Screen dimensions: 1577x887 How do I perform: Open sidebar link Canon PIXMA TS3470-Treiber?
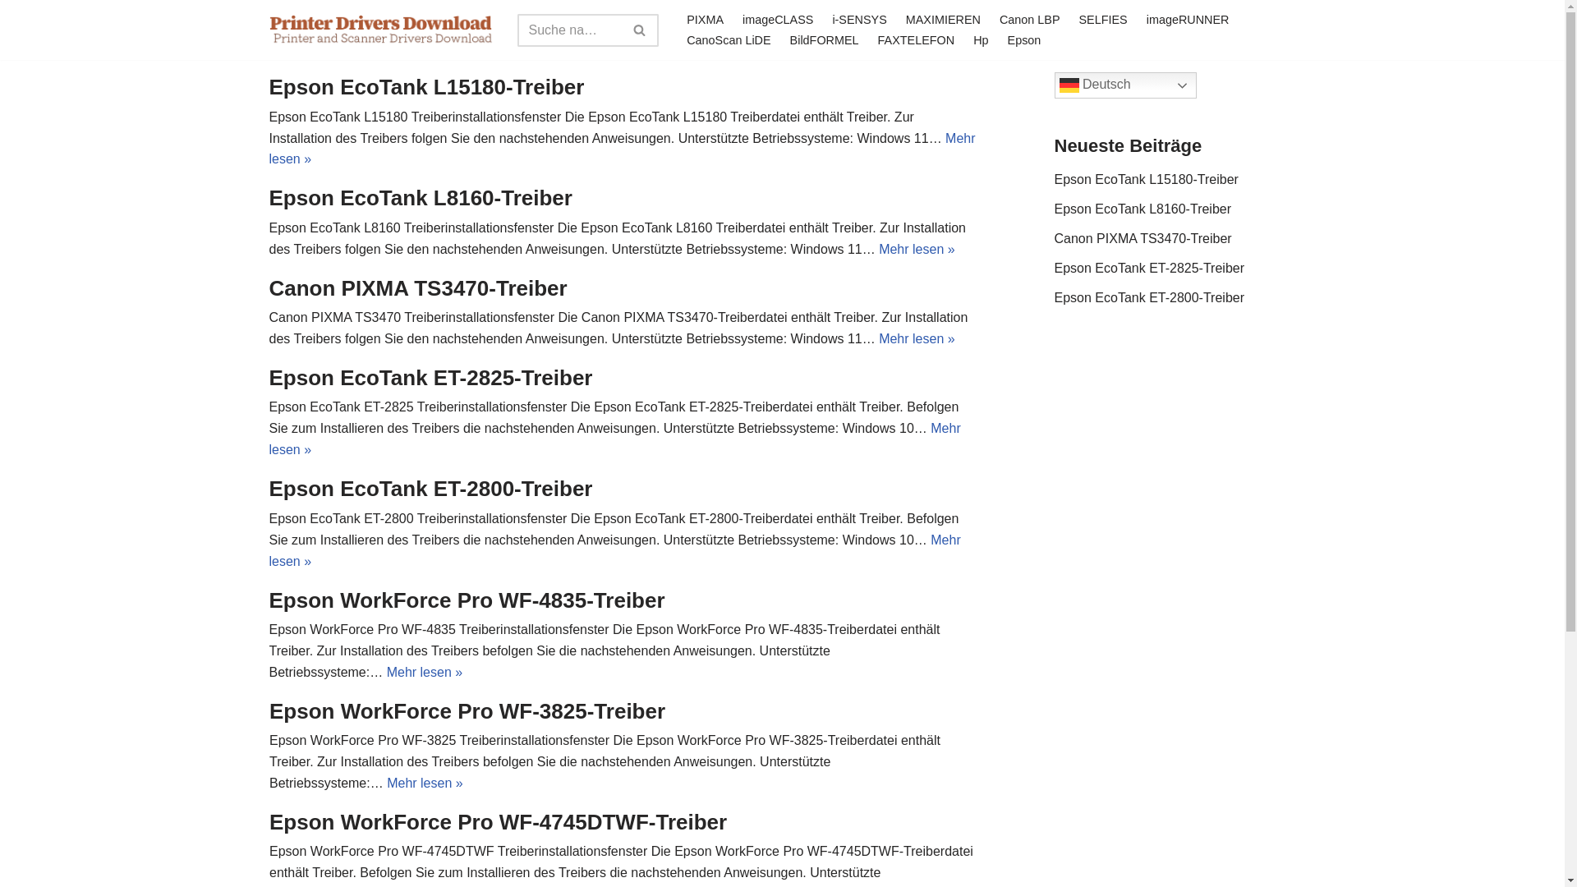1143,238
